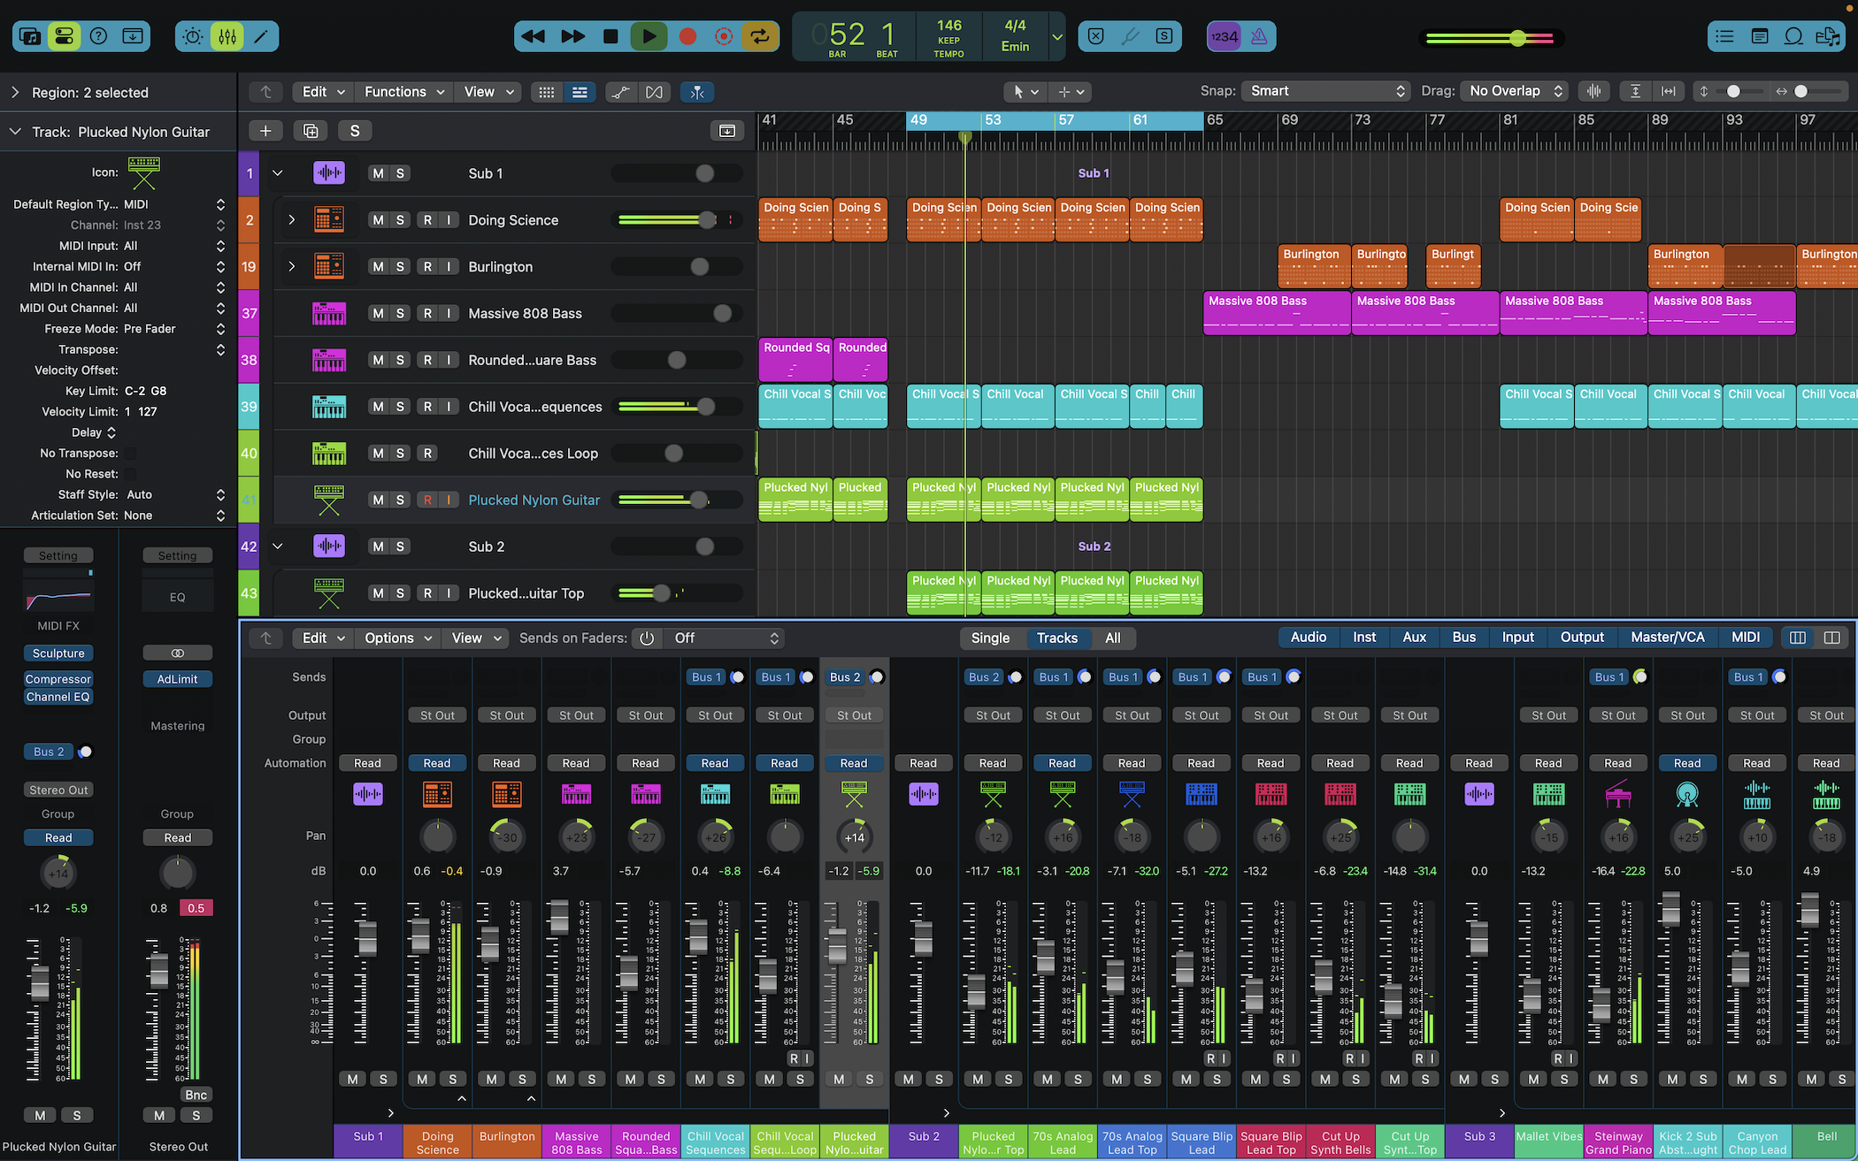Open the Snap Smart dropdown
The width and height of the screenshot is (1858, 1161).
pos(1324,91)
